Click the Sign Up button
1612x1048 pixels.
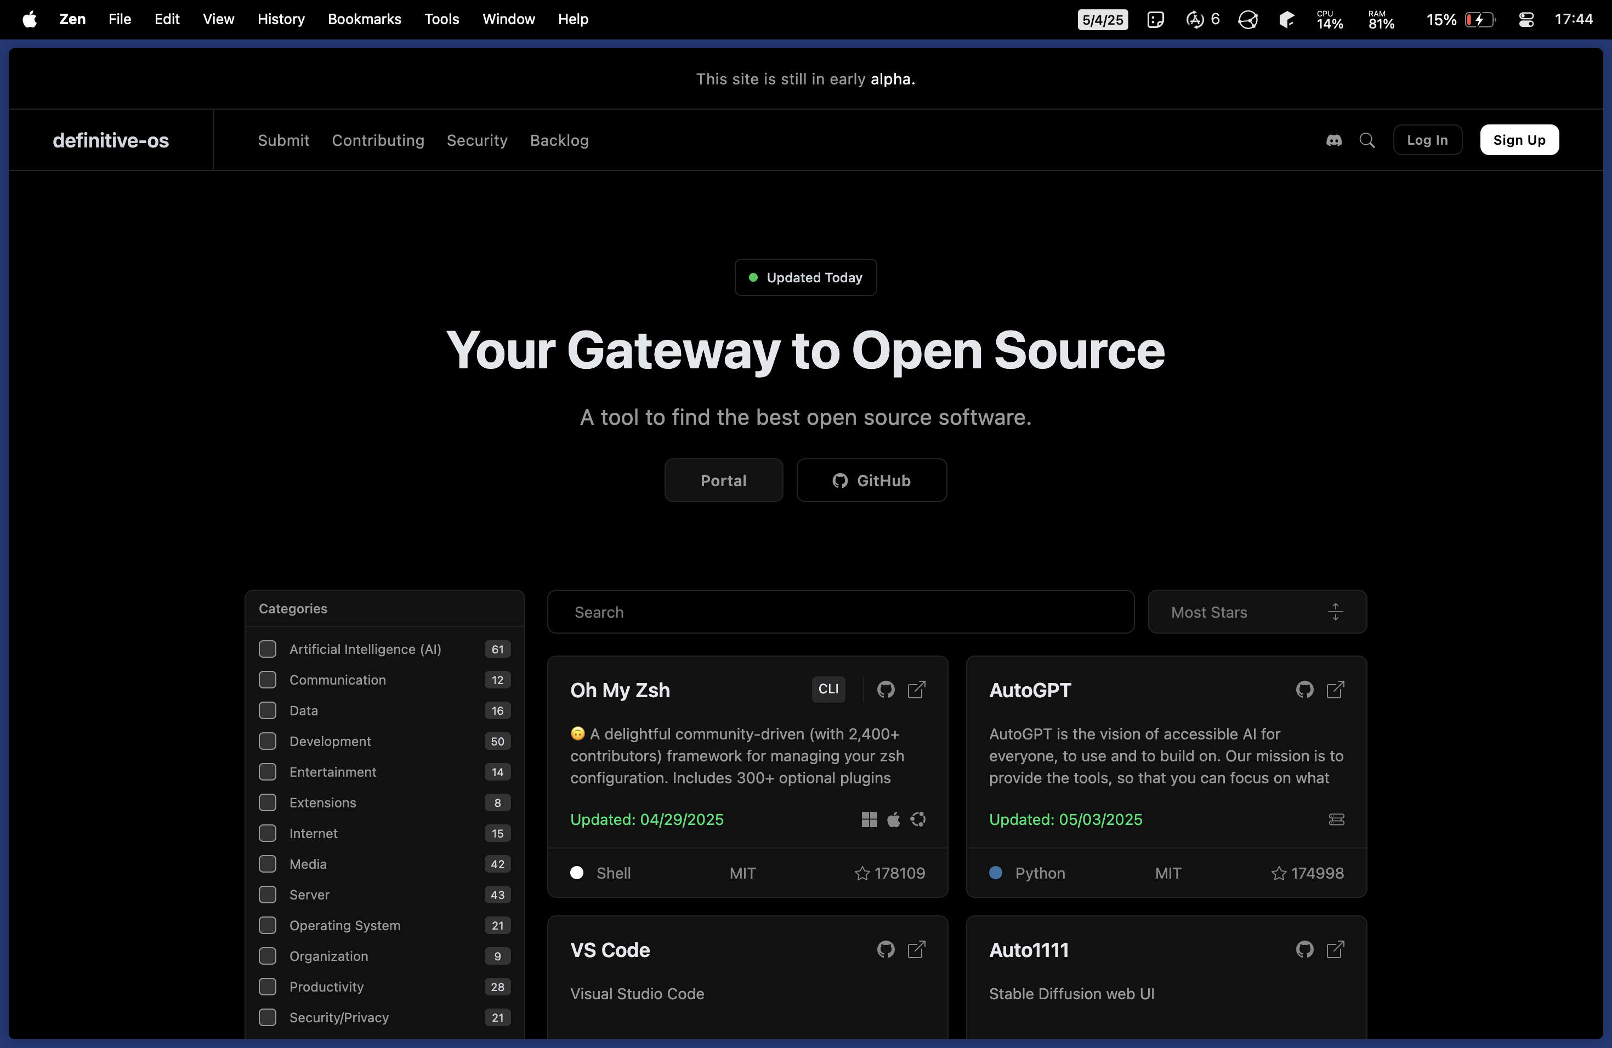click(x=1519, y=139)
